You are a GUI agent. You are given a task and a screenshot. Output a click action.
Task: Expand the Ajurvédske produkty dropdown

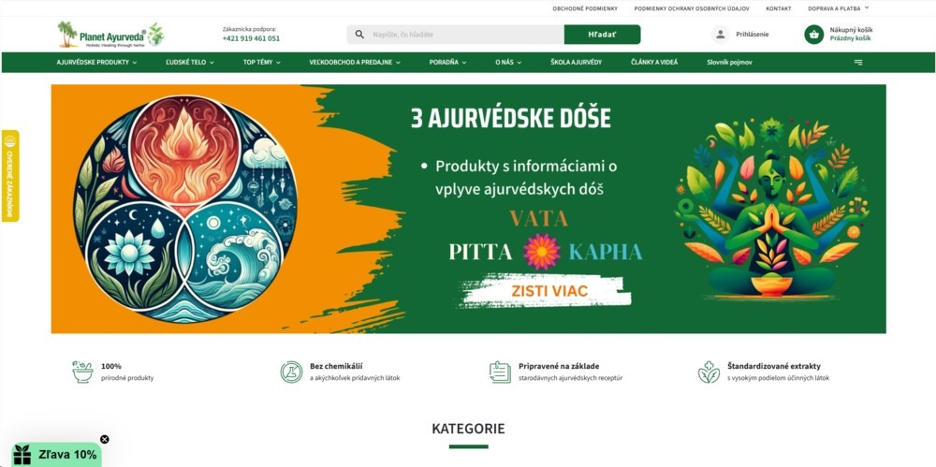[96, 62]
